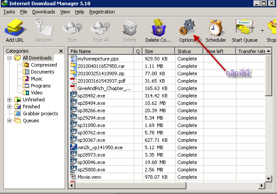Click the Movie.wmv file type icon
Viewport: 277px width, 194px height.
coord(73,177)
